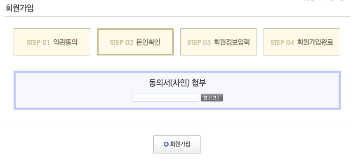The width and height of the screenshot is (358, 161).
Task: Click the STEP 01 number label
Action: (38, 43)
